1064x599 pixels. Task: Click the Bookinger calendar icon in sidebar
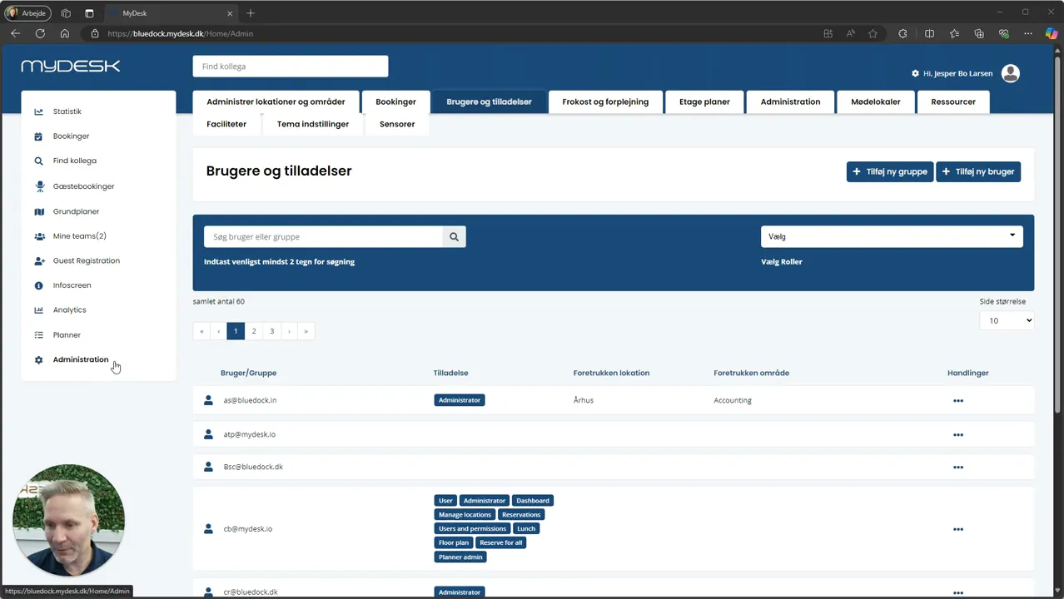(x=38, y=136)
